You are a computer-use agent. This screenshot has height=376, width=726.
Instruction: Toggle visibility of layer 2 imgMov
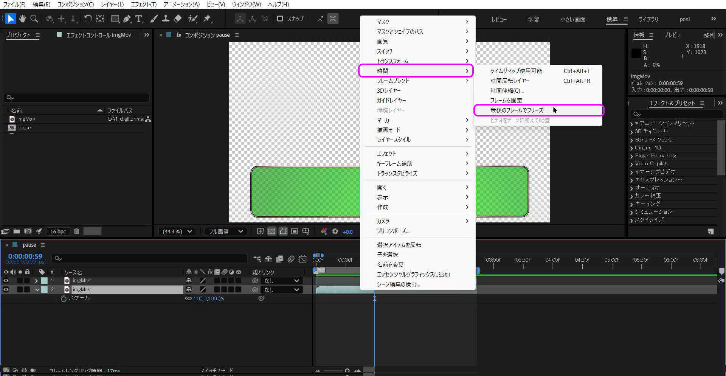[6, 290]
